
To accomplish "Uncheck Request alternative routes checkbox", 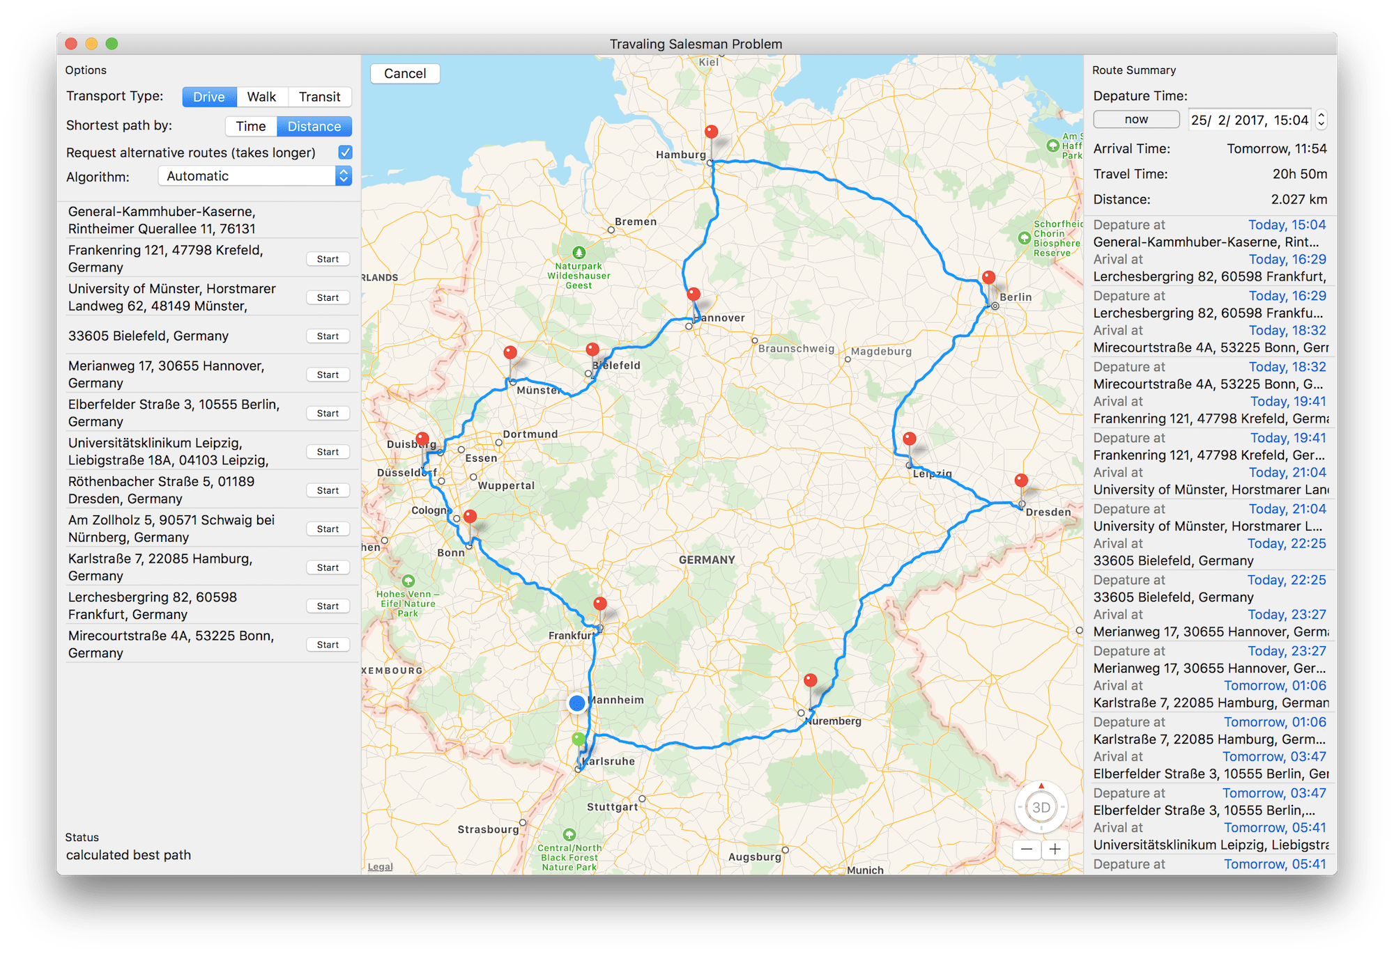I will click(x=345, y=152).
